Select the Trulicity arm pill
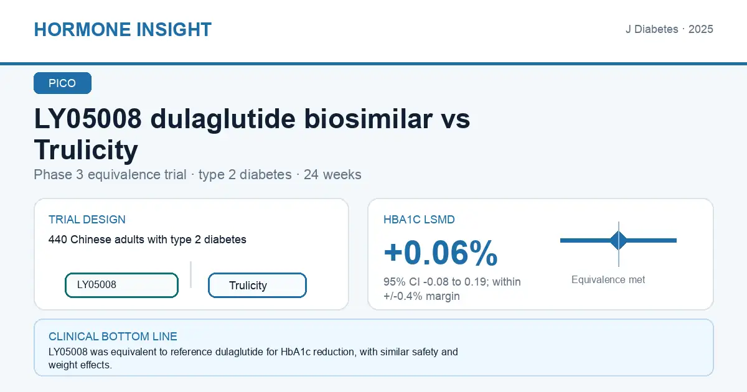Screen dimensions: 747x392 tap(257, 285)
